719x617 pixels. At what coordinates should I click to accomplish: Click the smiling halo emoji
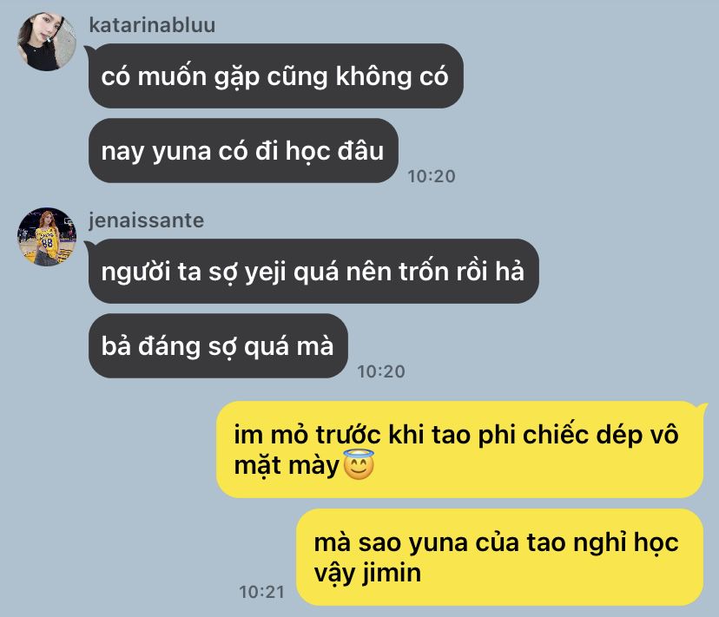(359, 465)
